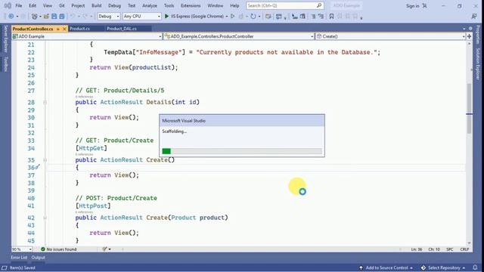The width and height of the screenshot is (484, 272).
Task: Open the Server Explorer side tab
Action: point(5,39)
